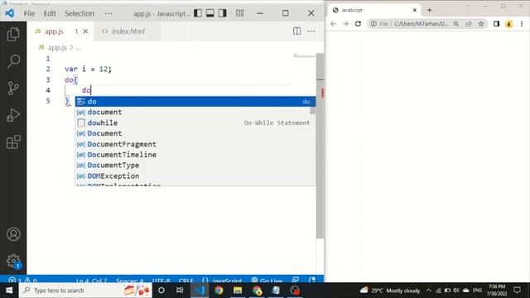Show hidden system tray icons
The height and width of the screenshot is (298, 530).
click(x=429, y=291)
